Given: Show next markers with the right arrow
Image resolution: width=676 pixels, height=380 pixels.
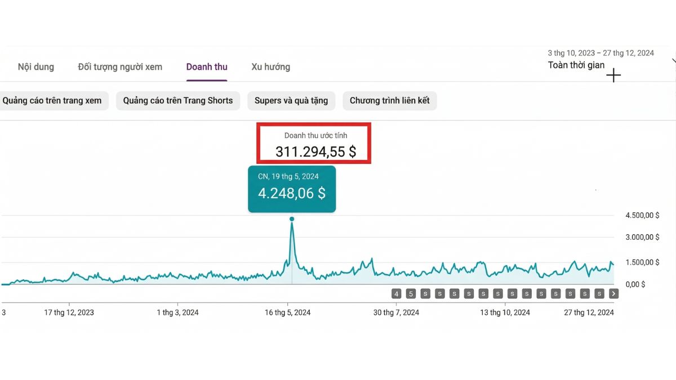Looking at the screenshot, I should tap(613, 293).
